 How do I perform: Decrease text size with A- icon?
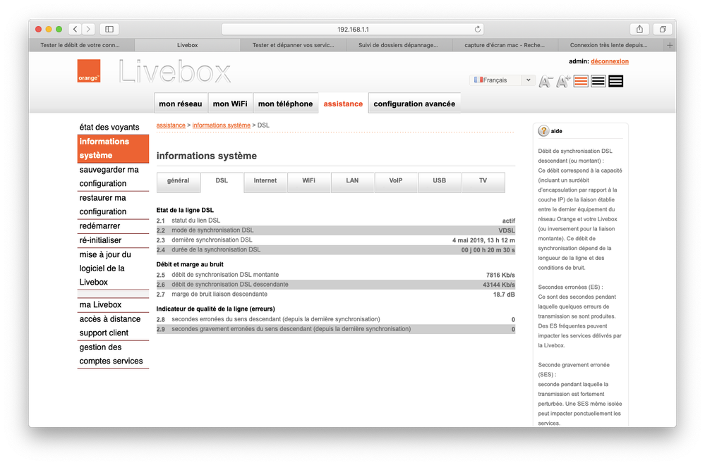(x=546, y=82)
